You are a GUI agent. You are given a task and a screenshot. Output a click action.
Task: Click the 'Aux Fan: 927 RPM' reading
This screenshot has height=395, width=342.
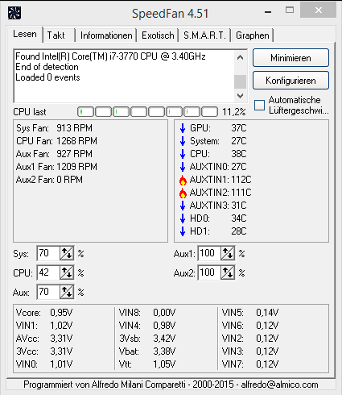pyautogui.click(x=54, y=154)
